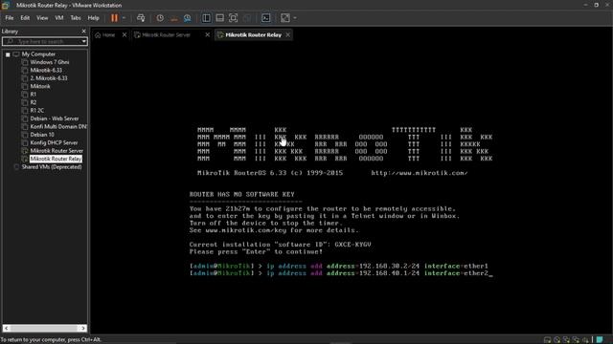Open the console view icon in toolbar
Image resolution: width=613 pixels, height=344 pixels.
click(266, 18)
